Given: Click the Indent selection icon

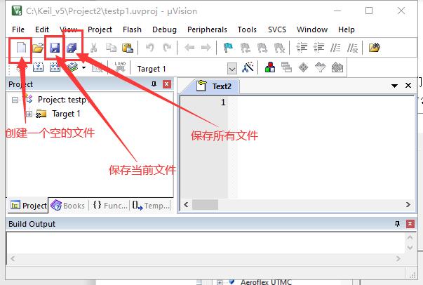Looking at the screenshot, I should [x=302, y=48].
